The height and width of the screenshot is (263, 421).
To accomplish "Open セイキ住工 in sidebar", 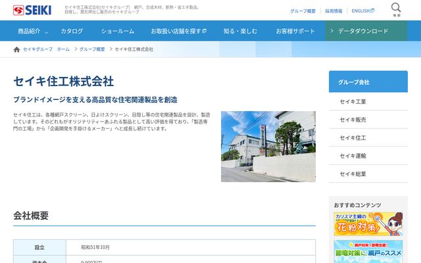I will click(368, 137).
